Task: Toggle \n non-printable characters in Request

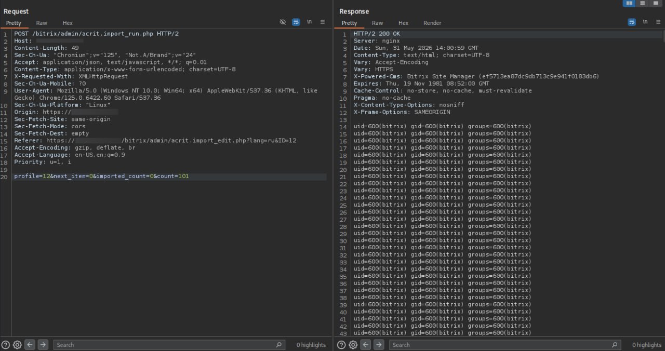Action: pos(309,22)
